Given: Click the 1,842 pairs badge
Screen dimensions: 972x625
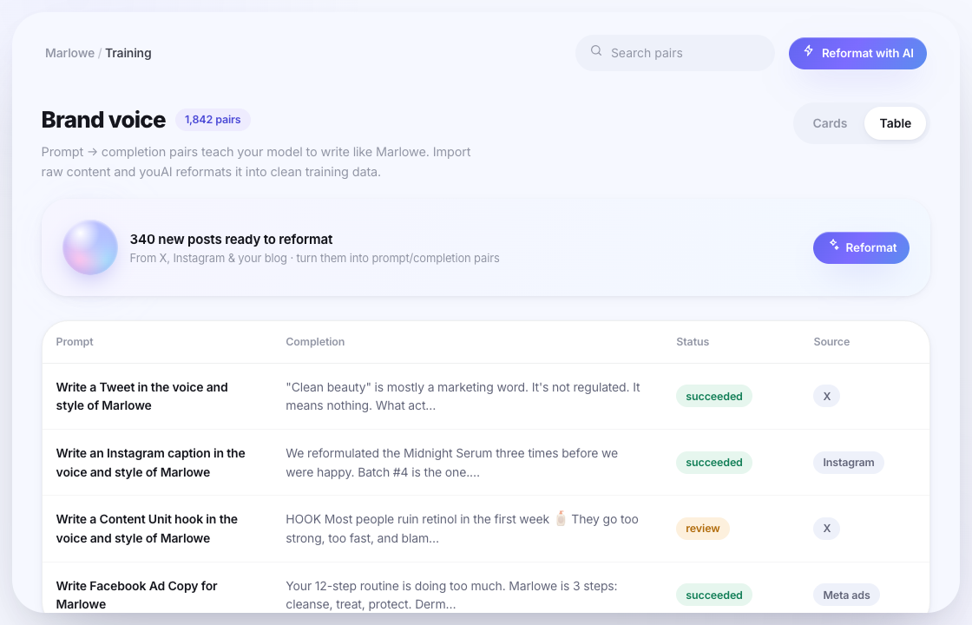Looking at the screenshot, I should point(213,120).
